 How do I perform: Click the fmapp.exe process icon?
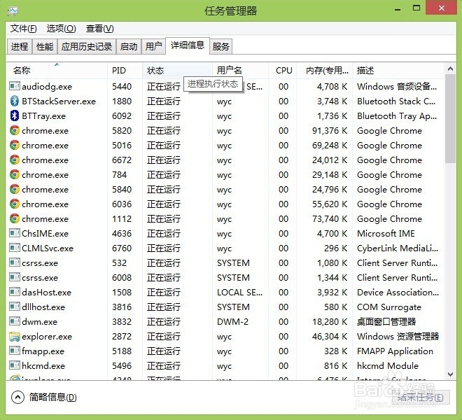click(15, 351)
